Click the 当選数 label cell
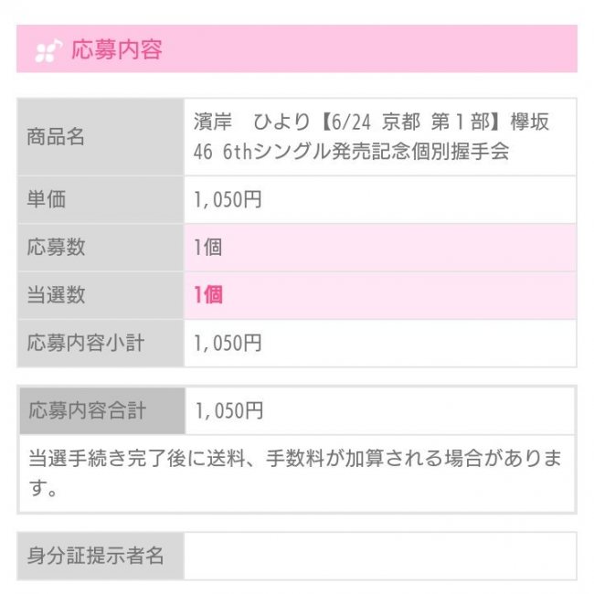The image size is (594, 594). 101,295
